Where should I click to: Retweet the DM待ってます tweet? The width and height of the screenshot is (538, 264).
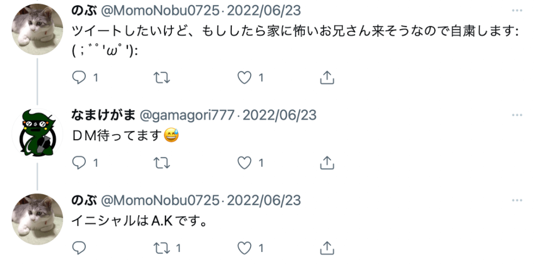161,163
